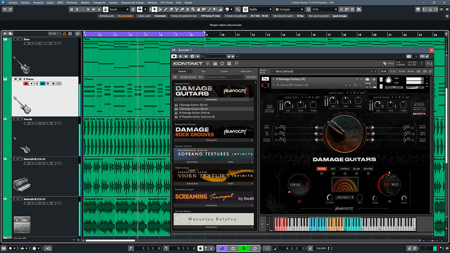Open the LOW PASS 2 filter type dropdown

click(x=345, y=197)
